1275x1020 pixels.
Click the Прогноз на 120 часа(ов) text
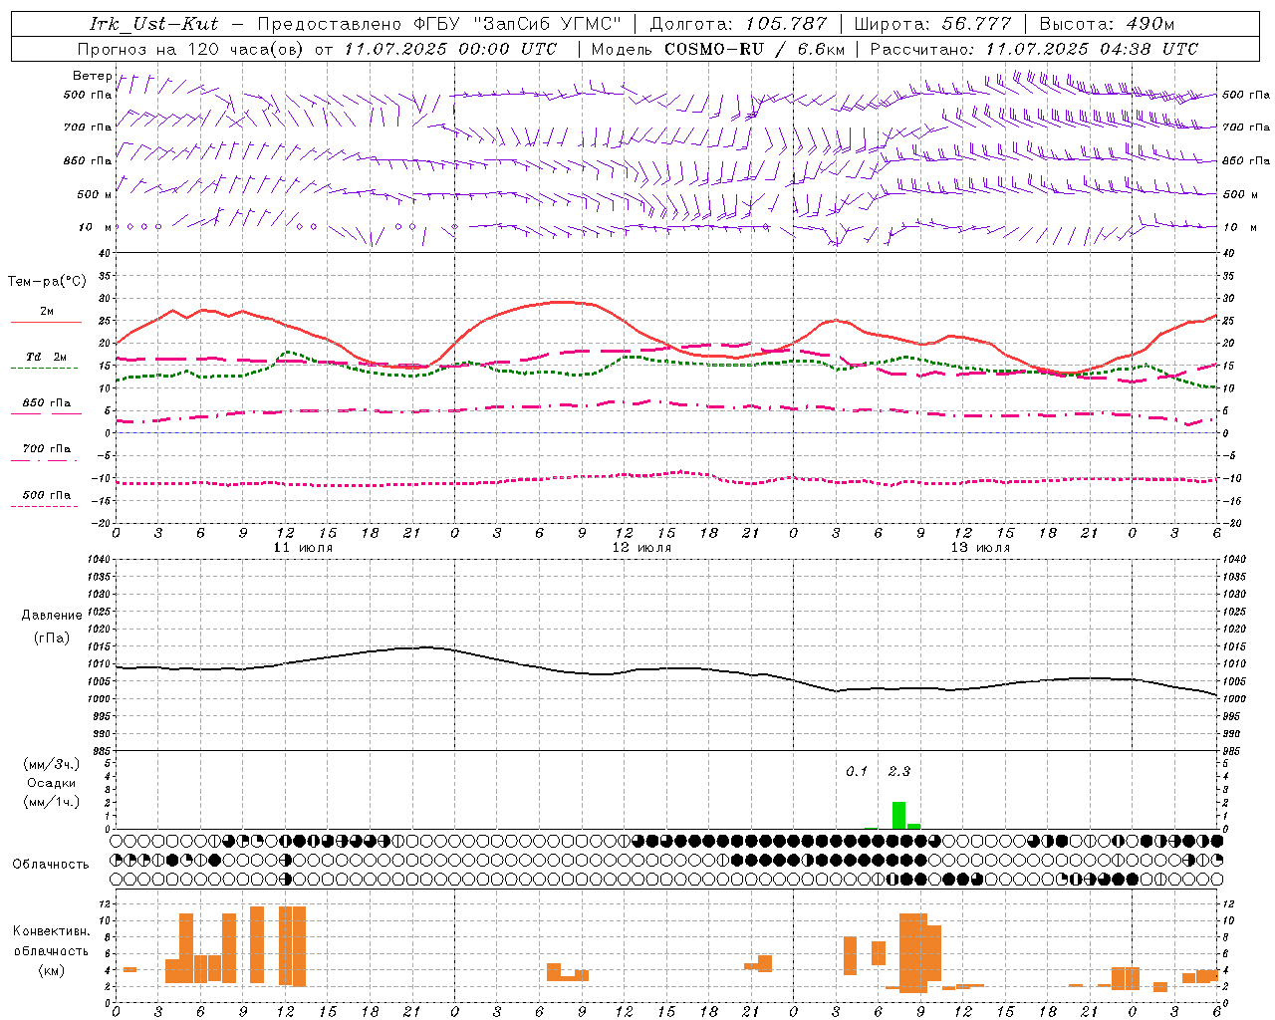[x=191, y=49]
